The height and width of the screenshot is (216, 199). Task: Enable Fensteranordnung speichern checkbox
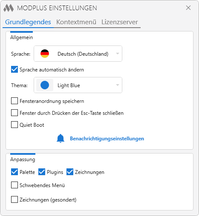click(x=14, y=101)
